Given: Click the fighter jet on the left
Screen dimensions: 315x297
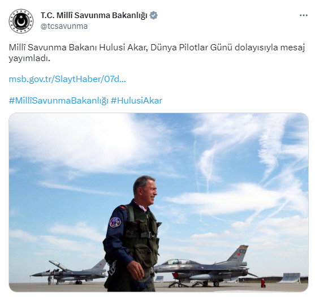Looking at the screenshot, I should [69, 272].
